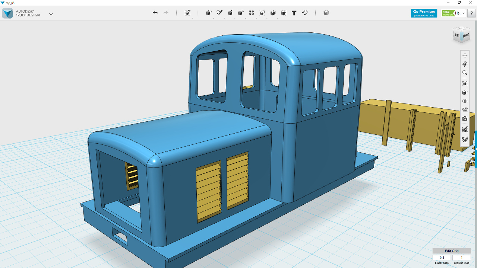Open the Grouping tools menu

(x=262, y=13)
